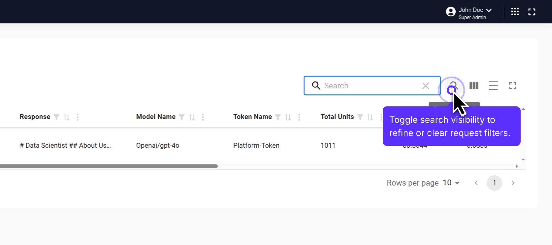552x245 pixels.
Task: Open the show/hide columns icon
Action: pos(474,86)
